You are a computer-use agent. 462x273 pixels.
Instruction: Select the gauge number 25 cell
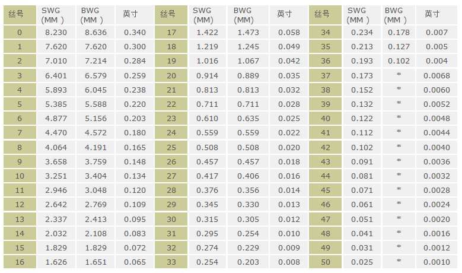pos(171,147)
